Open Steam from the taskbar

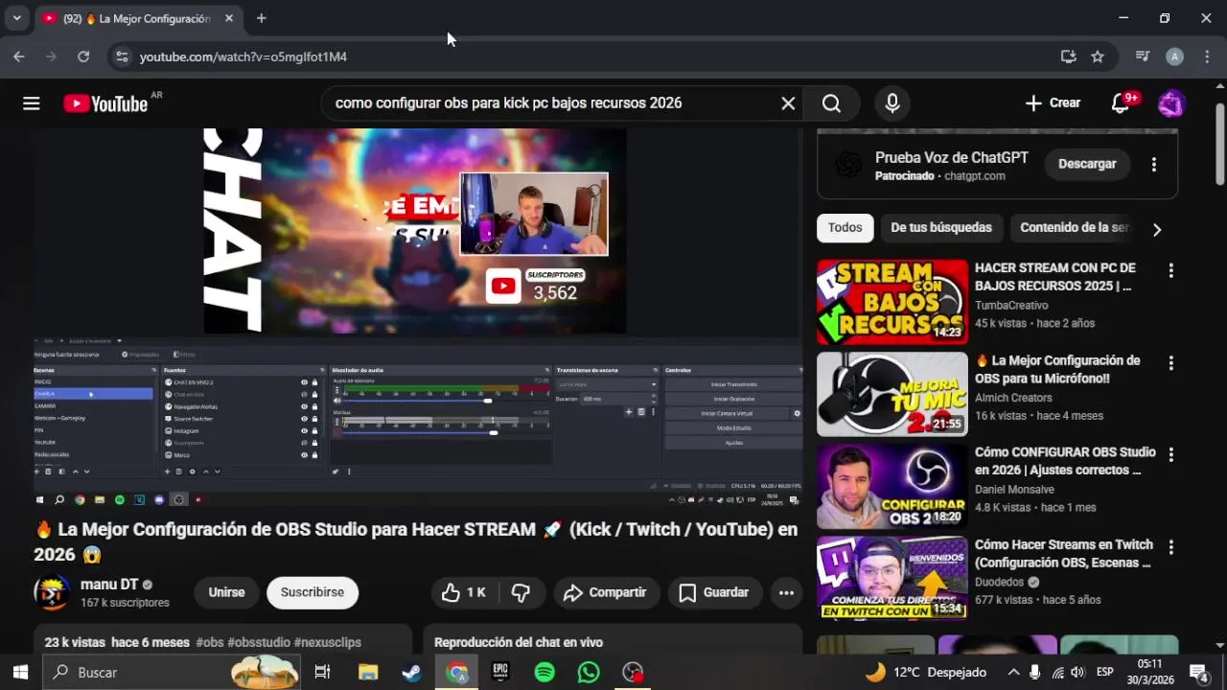click(x=411, y=673)
